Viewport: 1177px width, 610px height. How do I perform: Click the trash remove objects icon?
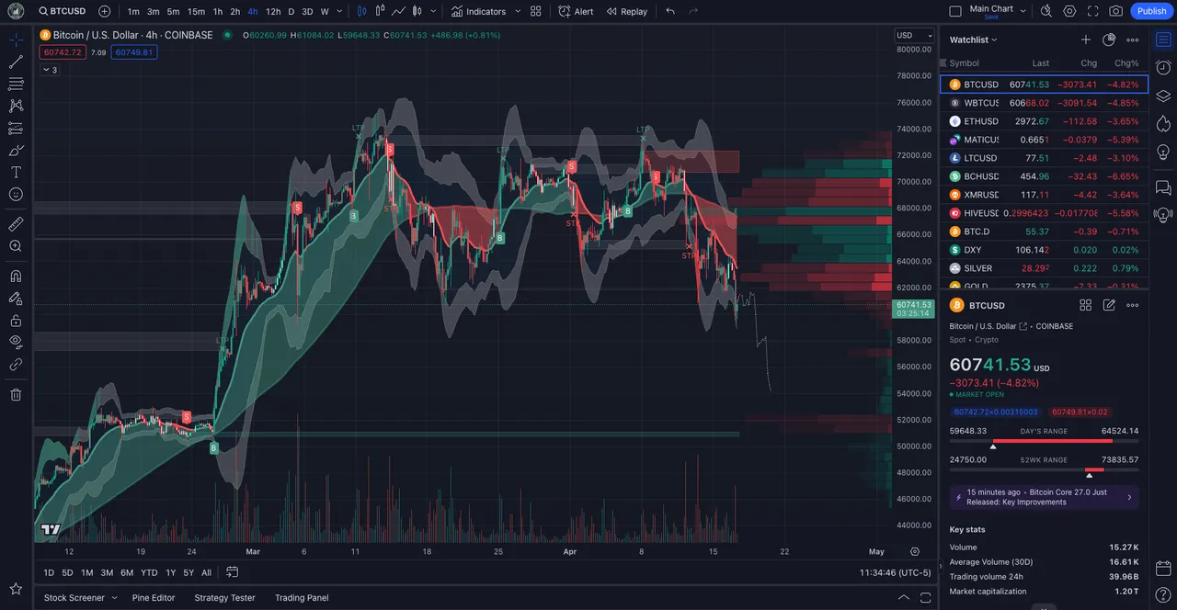(16, 394)
